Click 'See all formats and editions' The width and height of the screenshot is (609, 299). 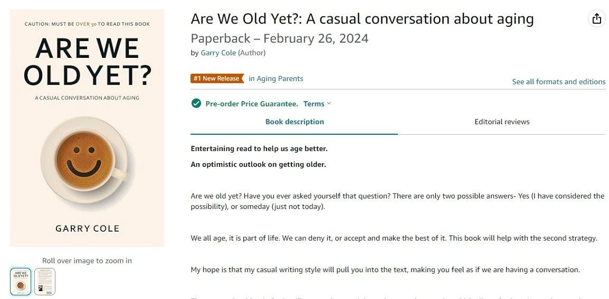pos(558,82)
